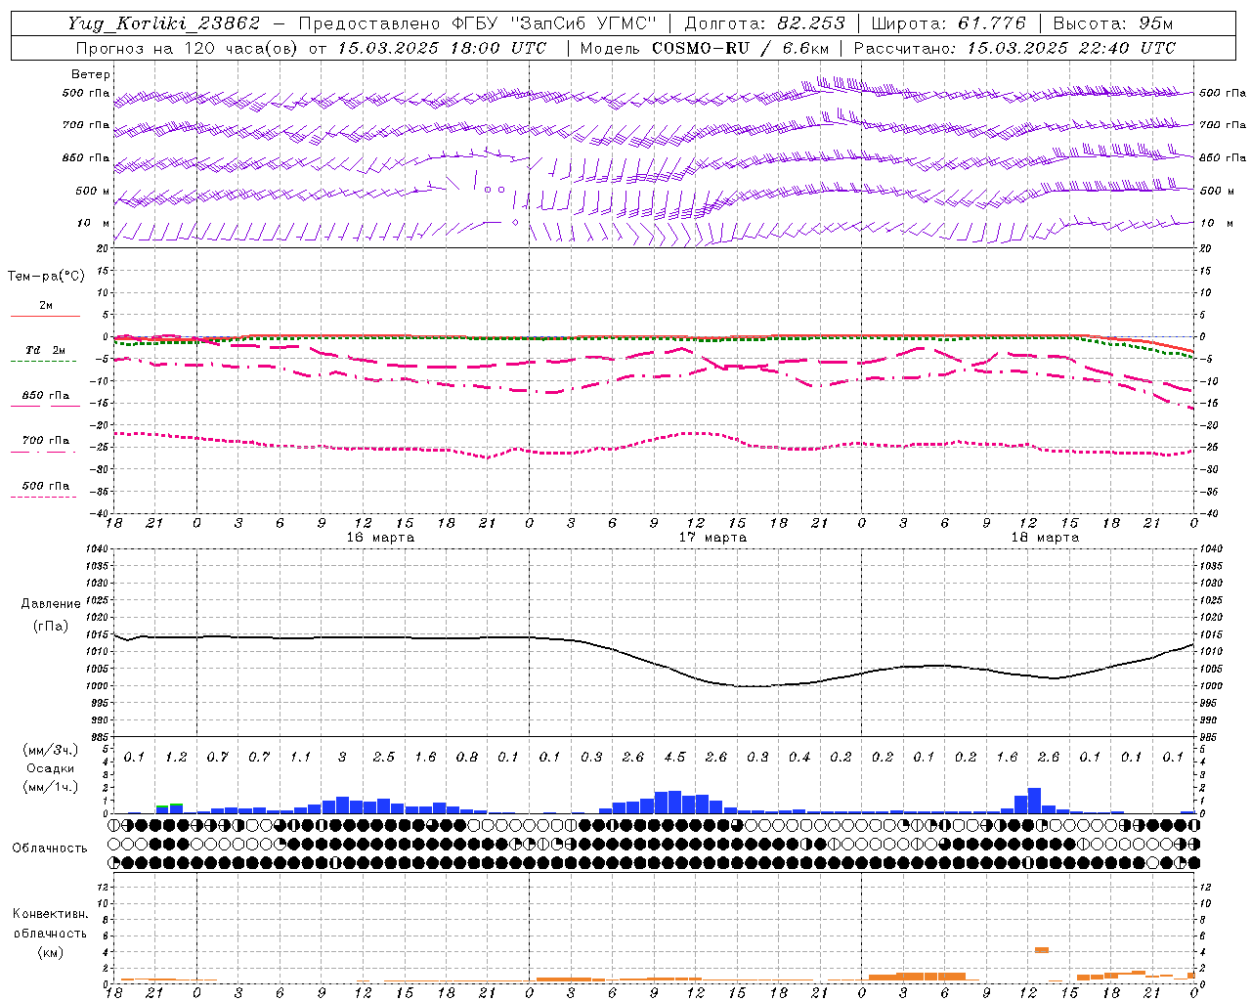Click the dashed line swatch under Td 2м legend

[x=43, y=361]
